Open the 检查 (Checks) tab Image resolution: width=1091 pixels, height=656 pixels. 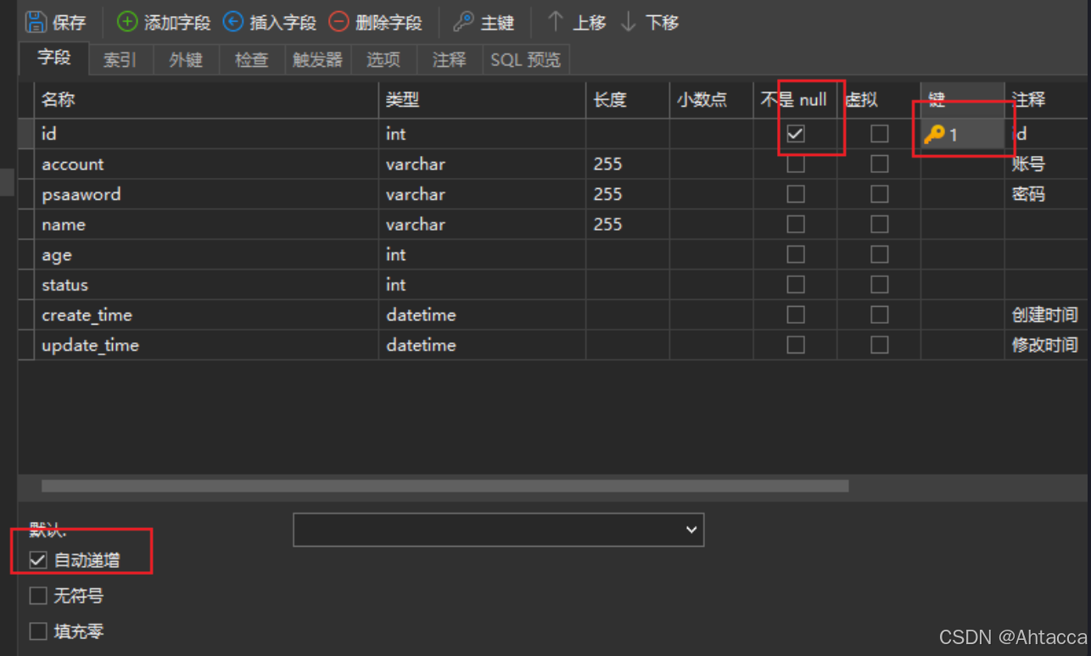pyautogui.click(x=252, y=60)
